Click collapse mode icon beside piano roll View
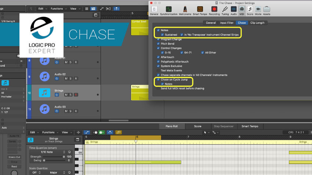Screen dimensions: 312x175 (79, 132)
